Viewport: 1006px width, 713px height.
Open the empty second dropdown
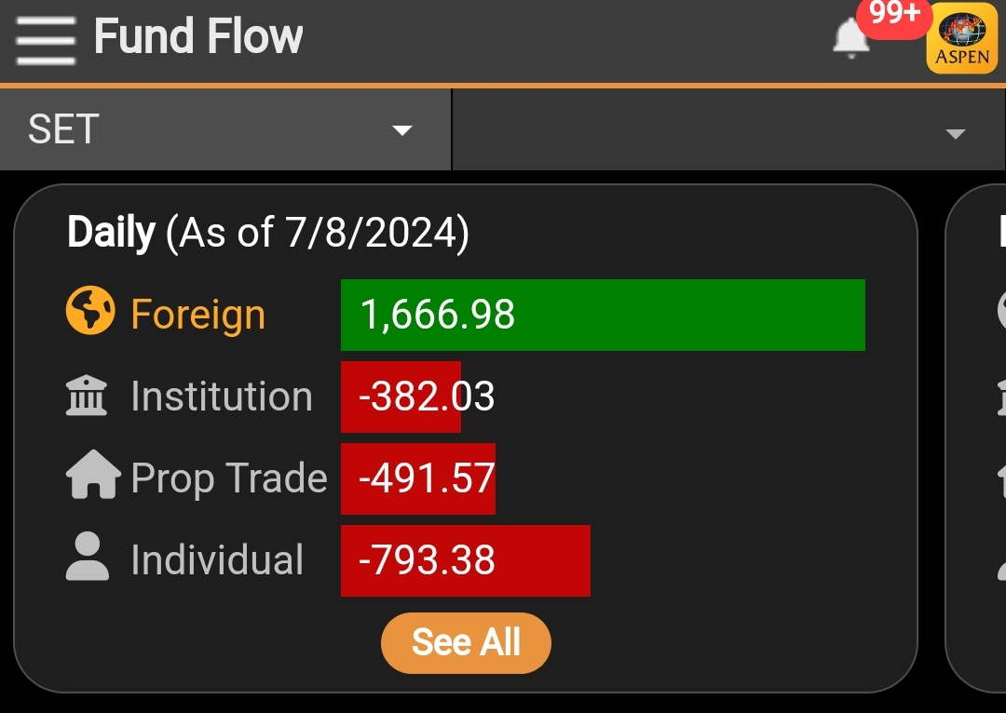(728, 131)
